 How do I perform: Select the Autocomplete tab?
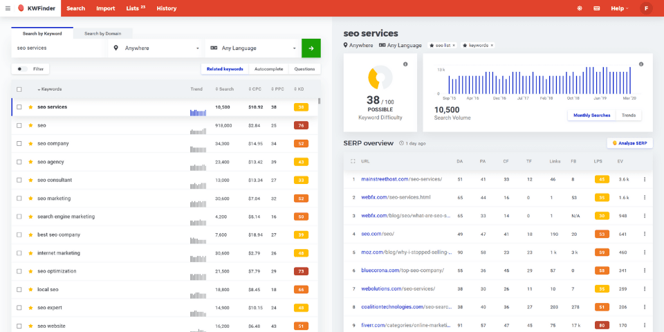coord(268,69)
